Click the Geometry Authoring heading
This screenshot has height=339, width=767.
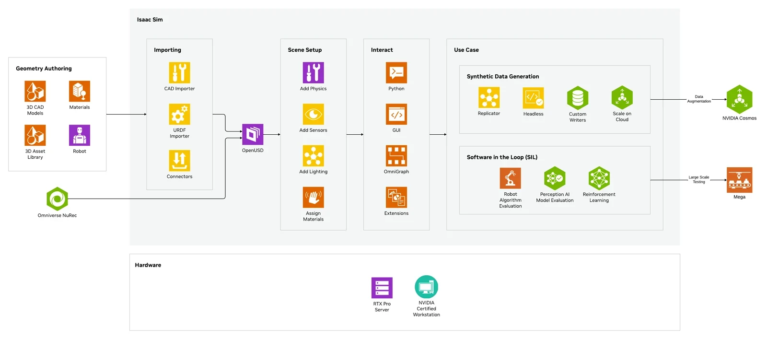[x=44, y=69]
